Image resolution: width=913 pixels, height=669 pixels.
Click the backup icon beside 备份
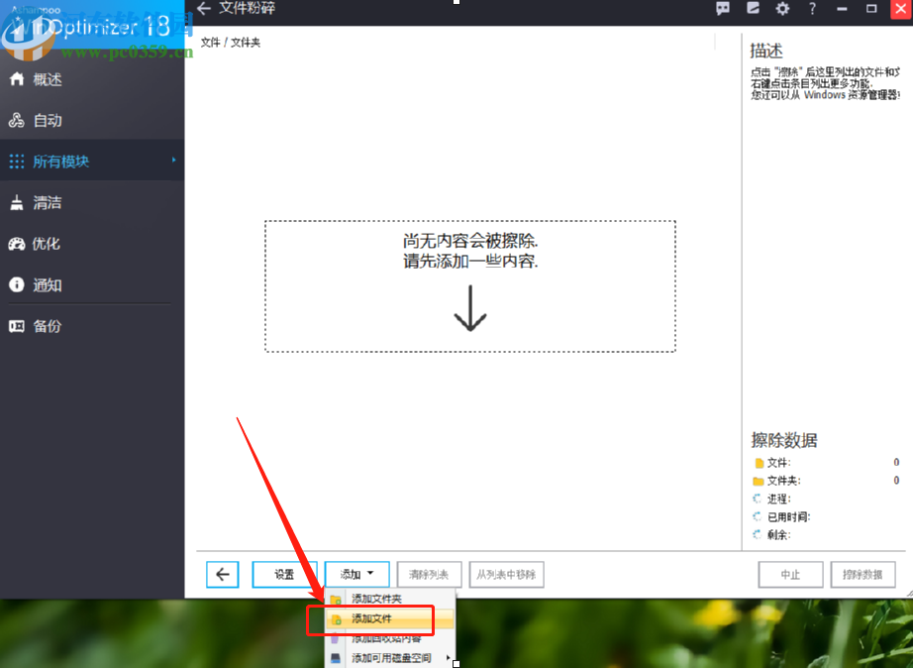(17, 326)
